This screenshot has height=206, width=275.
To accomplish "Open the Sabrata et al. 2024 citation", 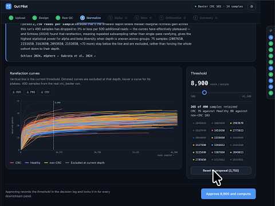I will tap(78, 56).
